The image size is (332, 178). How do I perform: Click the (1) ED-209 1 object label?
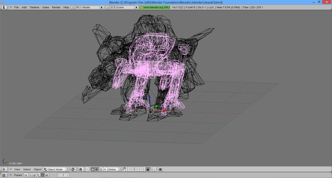(16, 163)
